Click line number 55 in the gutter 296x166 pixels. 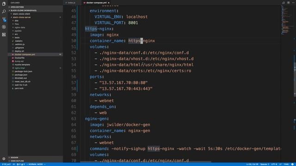click(74, 71)
